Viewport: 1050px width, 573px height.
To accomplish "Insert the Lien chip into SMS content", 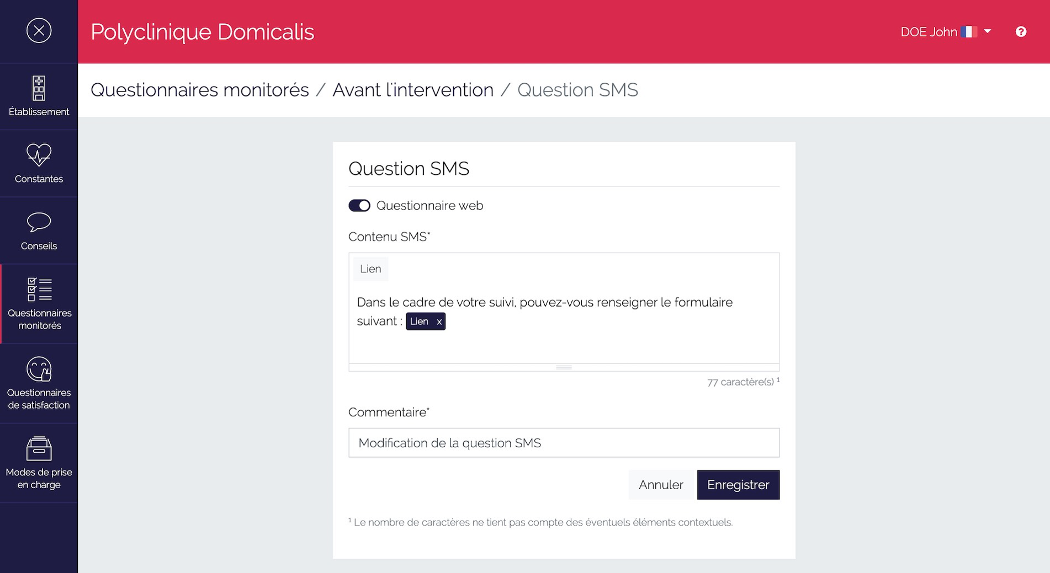I will [370, 269].
